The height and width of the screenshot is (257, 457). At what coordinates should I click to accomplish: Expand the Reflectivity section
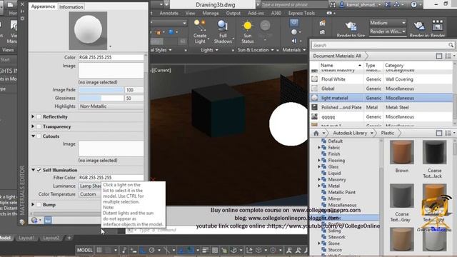33,116
